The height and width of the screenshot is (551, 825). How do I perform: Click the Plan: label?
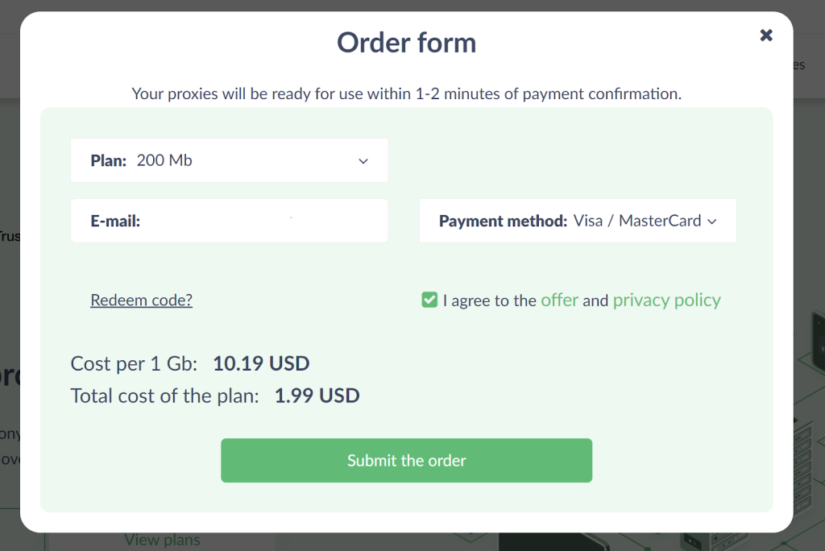(x=109, y=160)
